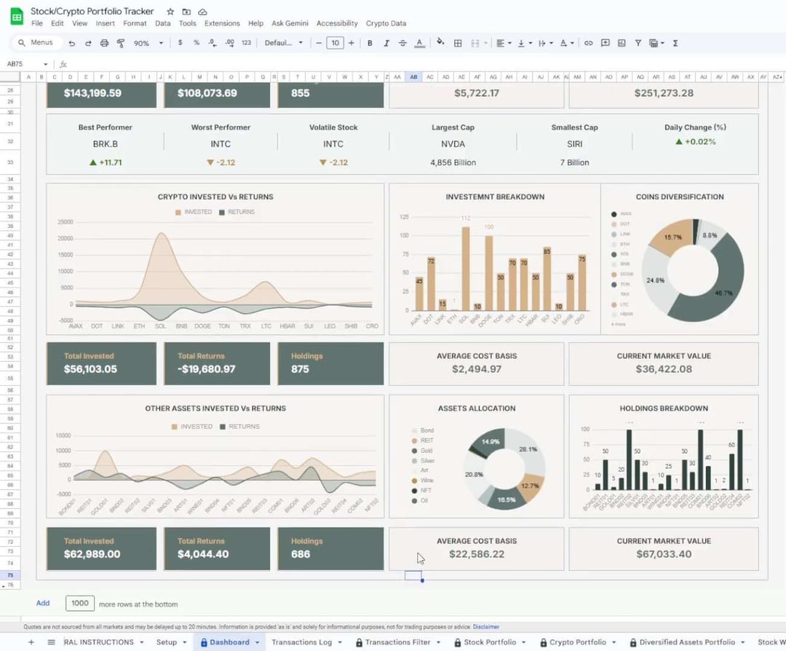The width and height of the screenshot is (786, 651).
Task: Click the add new sheet plus icon
Action: click(x=31, y=642)
